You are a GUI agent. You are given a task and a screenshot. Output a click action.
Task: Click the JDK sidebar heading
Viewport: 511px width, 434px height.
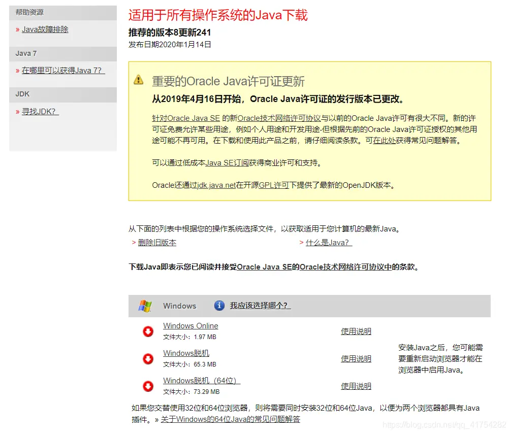coord(22,94)
